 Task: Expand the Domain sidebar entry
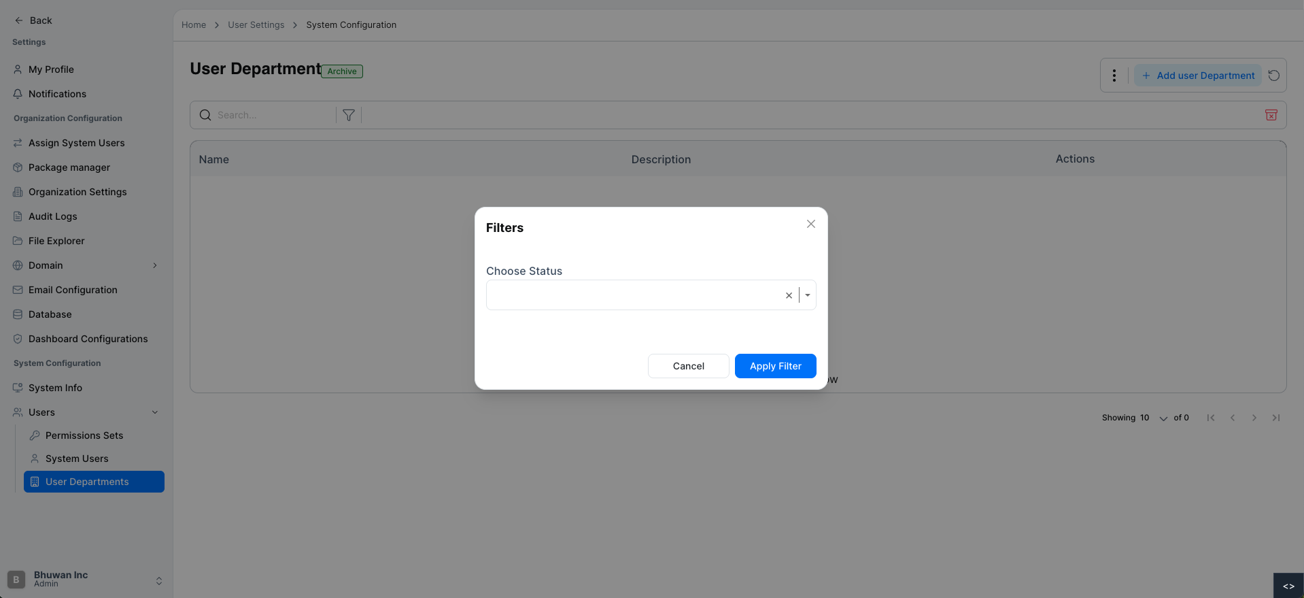pyautogui.click(x=155, y=265)
